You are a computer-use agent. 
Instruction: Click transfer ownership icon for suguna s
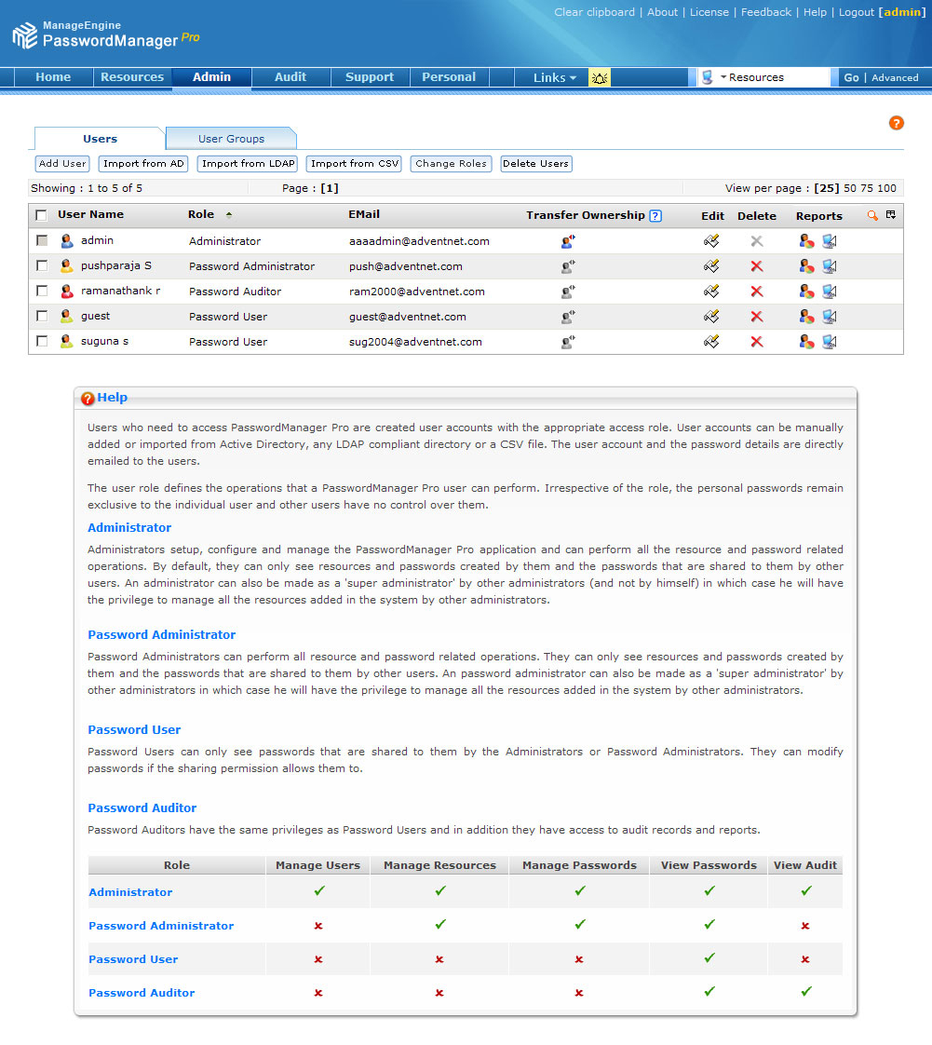[x=568, y=342]
